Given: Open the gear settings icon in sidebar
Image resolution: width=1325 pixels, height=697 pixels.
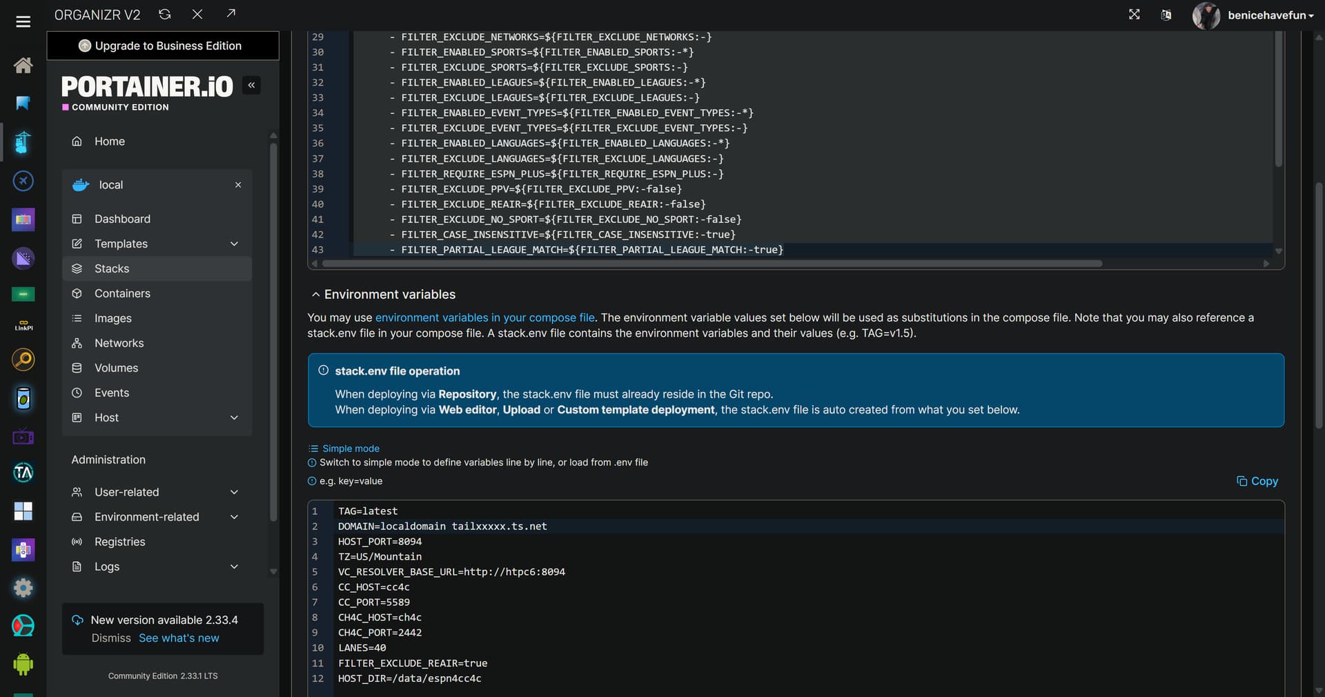Looking at the screenshot, I should 23,588.
